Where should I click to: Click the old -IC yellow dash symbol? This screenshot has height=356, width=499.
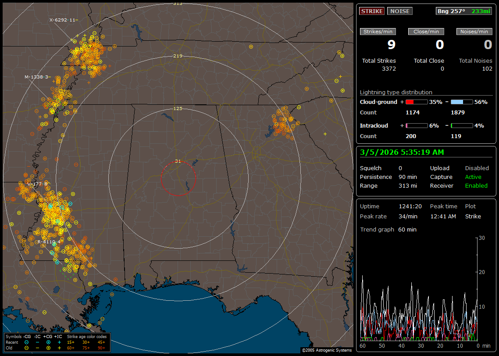pyautogui.click(x=37, y=348)
